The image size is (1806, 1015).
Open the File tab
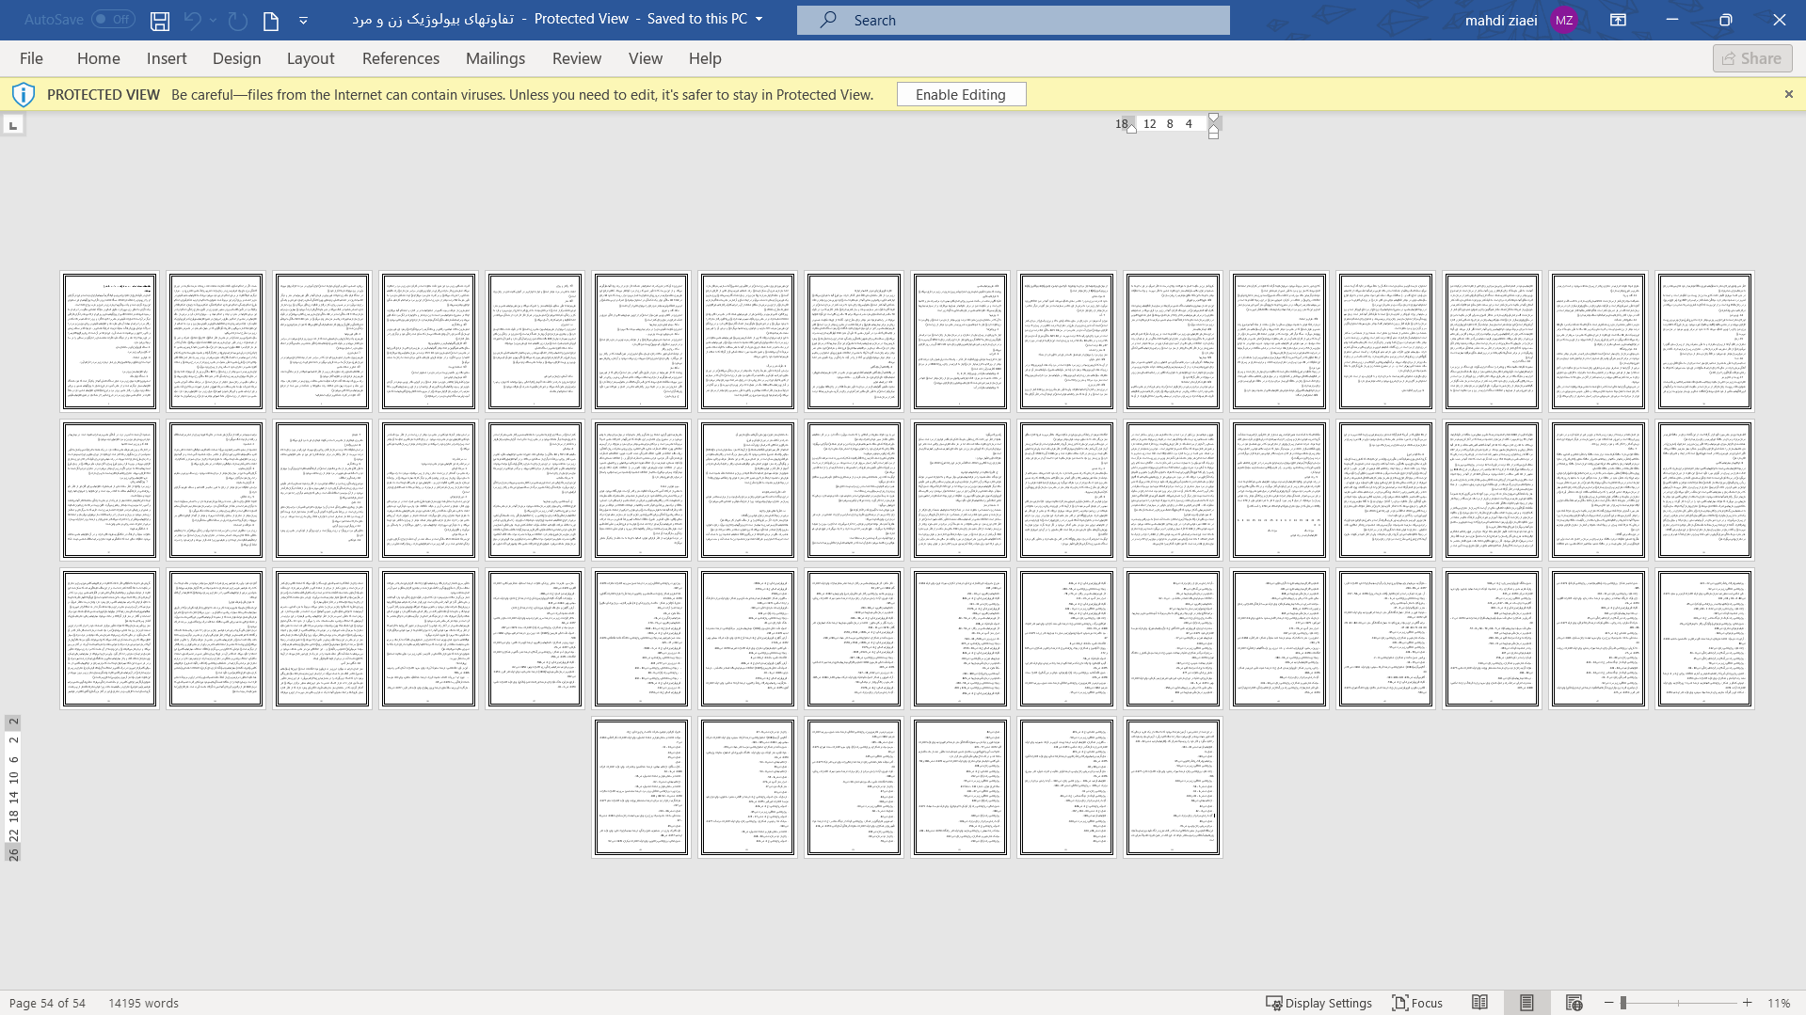31,58
